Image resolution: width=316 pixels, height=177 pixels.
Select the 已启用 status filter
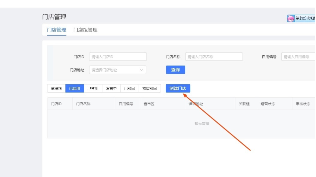tap(75, 88)
